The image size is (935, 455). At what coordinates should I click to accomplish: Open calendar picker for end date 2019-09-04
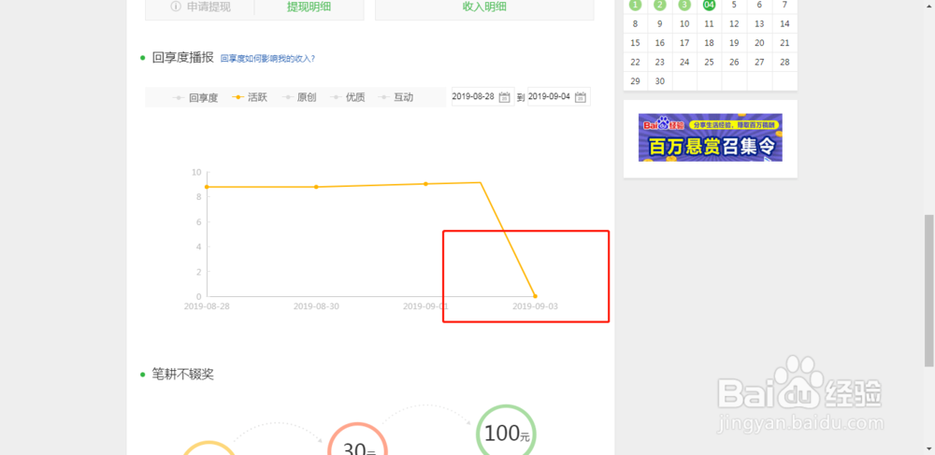[x=581, y=97]
